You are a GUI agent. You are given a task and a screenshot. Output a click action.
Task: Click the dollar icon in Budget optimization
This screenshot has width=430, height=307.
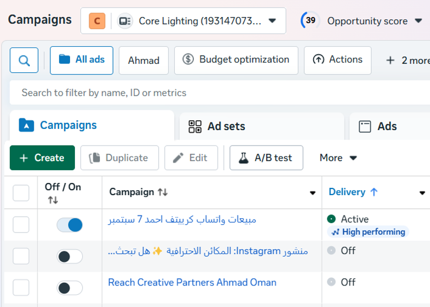pos(188,59)
